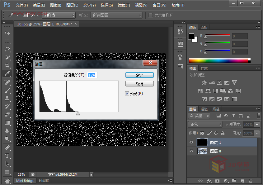263x185 pixels.
Task: Open the Brush panel icon
Action: coord(180,57)
